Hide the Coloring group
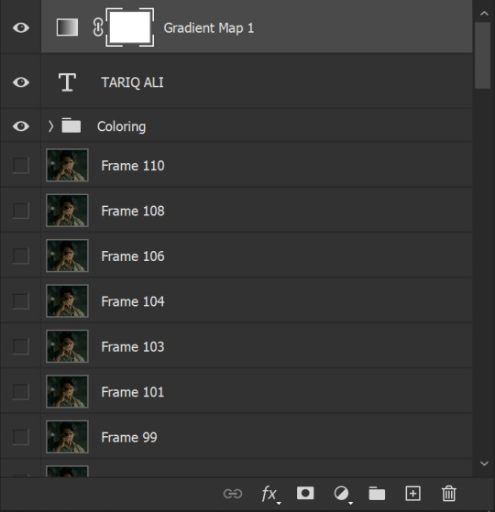Screen dimensions: 495x512 point(21,126)
